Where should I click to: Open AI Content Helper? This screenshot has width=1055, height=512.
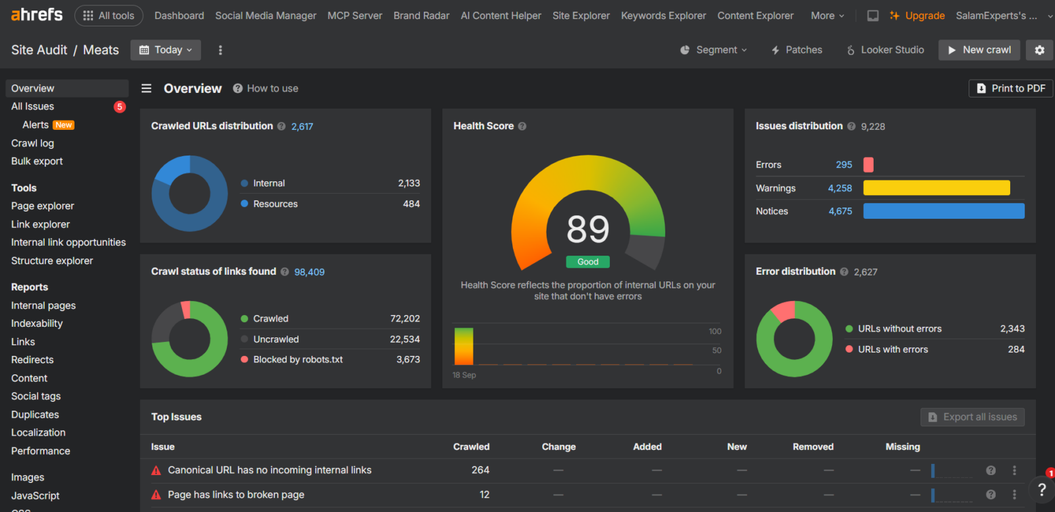[501, 16]
